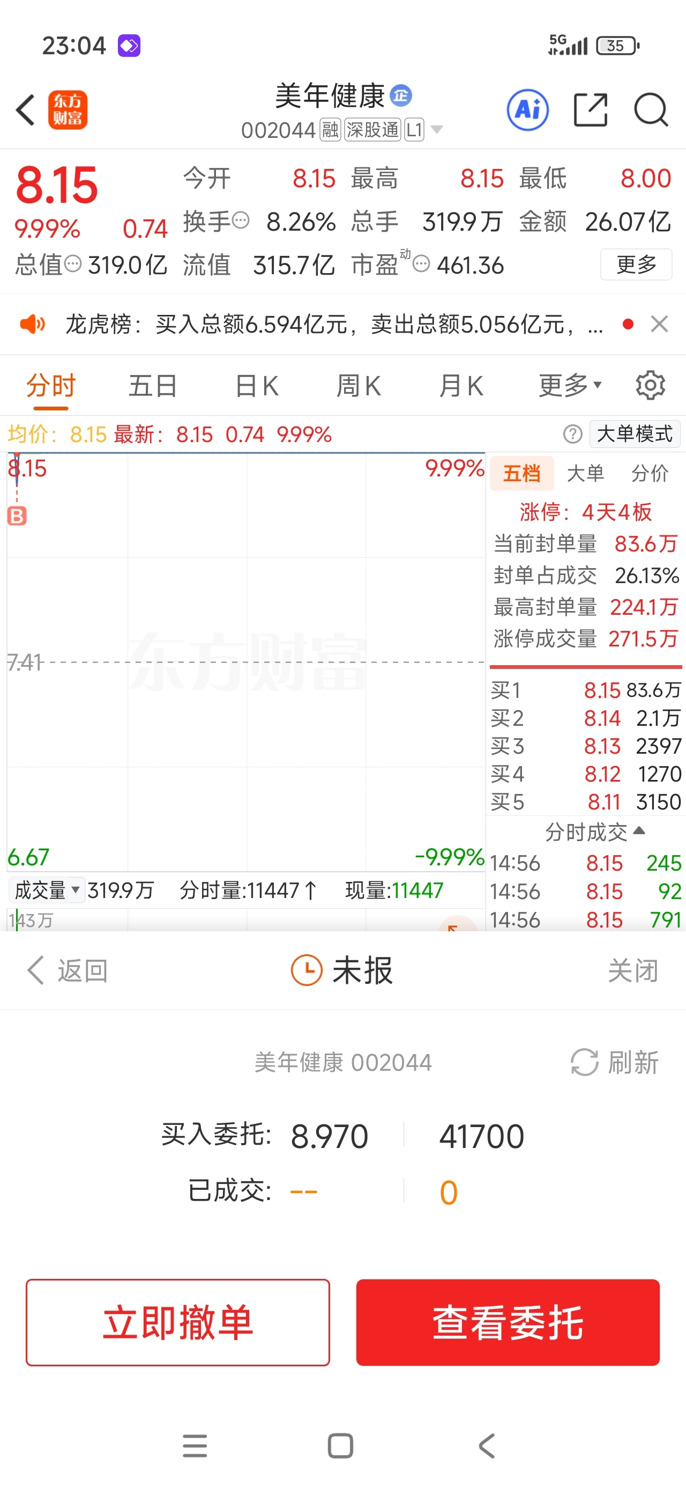Tap the Android home square button
The width and height of the screenshot is (686, 1487).
click(340, 1446)
